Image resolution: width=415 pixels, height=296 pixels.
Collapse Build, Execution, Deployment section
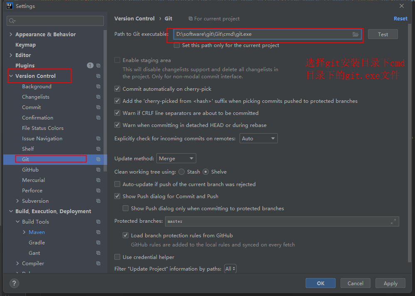(11, 211)
